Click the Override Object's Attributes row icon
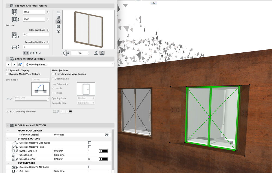The image size is (272, 173). coord(15,167)
